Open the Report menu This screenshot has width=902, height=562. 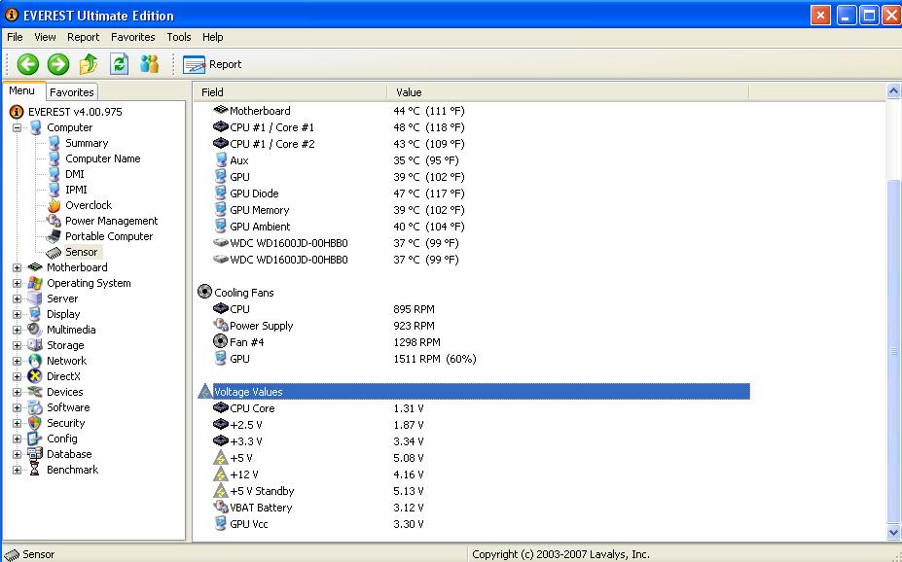pyautogui.click(x=84, y=37)
